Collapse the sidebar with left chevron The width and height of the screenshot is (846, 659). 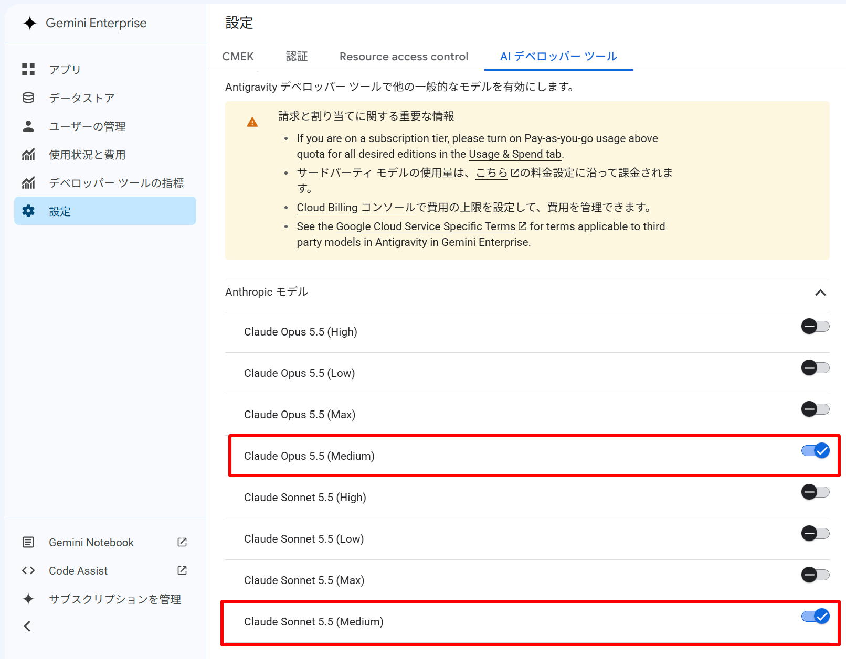click(x=27, y=626)
